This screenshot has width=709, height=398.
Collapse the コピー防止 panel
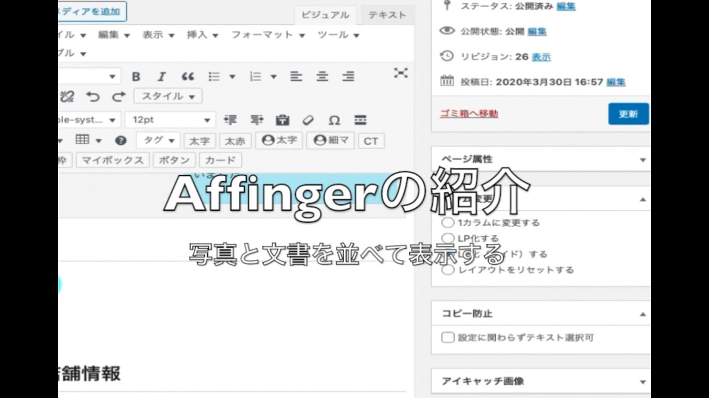643,314
